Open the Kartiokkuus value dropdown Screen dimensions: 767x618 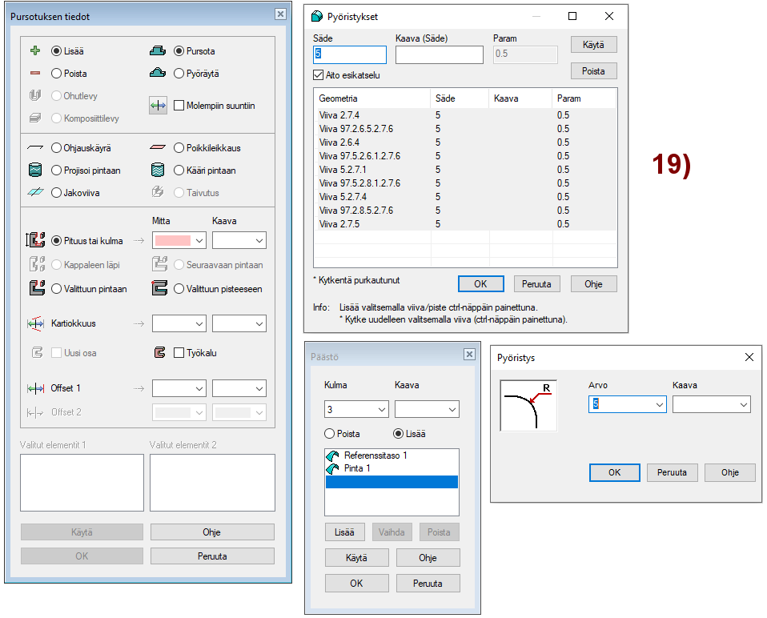pos(199,323)
